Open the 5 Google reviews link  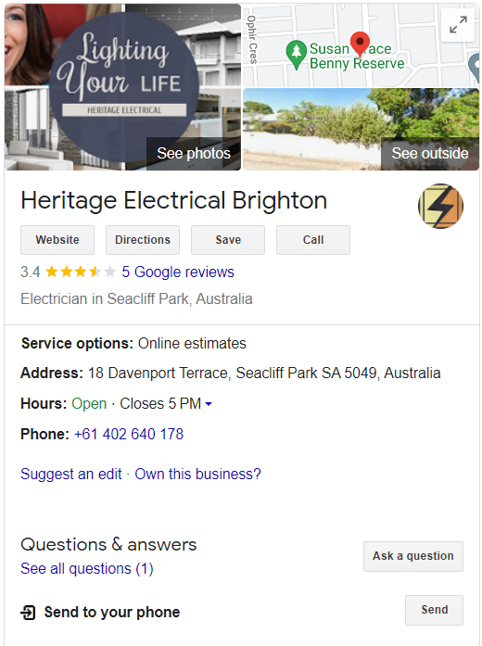(x=178, y=272)
